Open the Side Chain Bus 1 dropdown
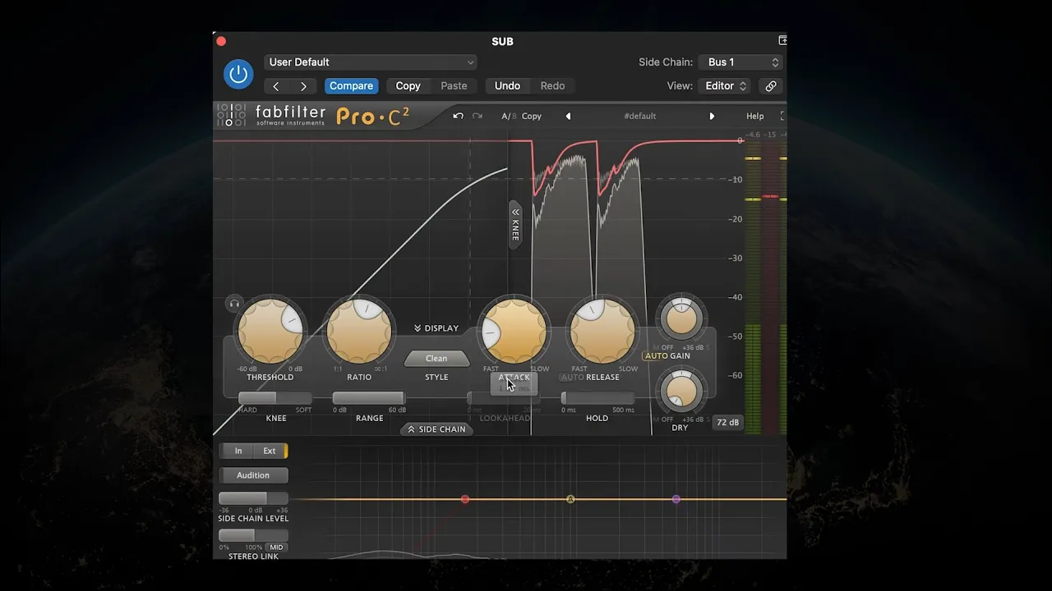The width and height of the screenshot is (1052, 591). (740, 62)
